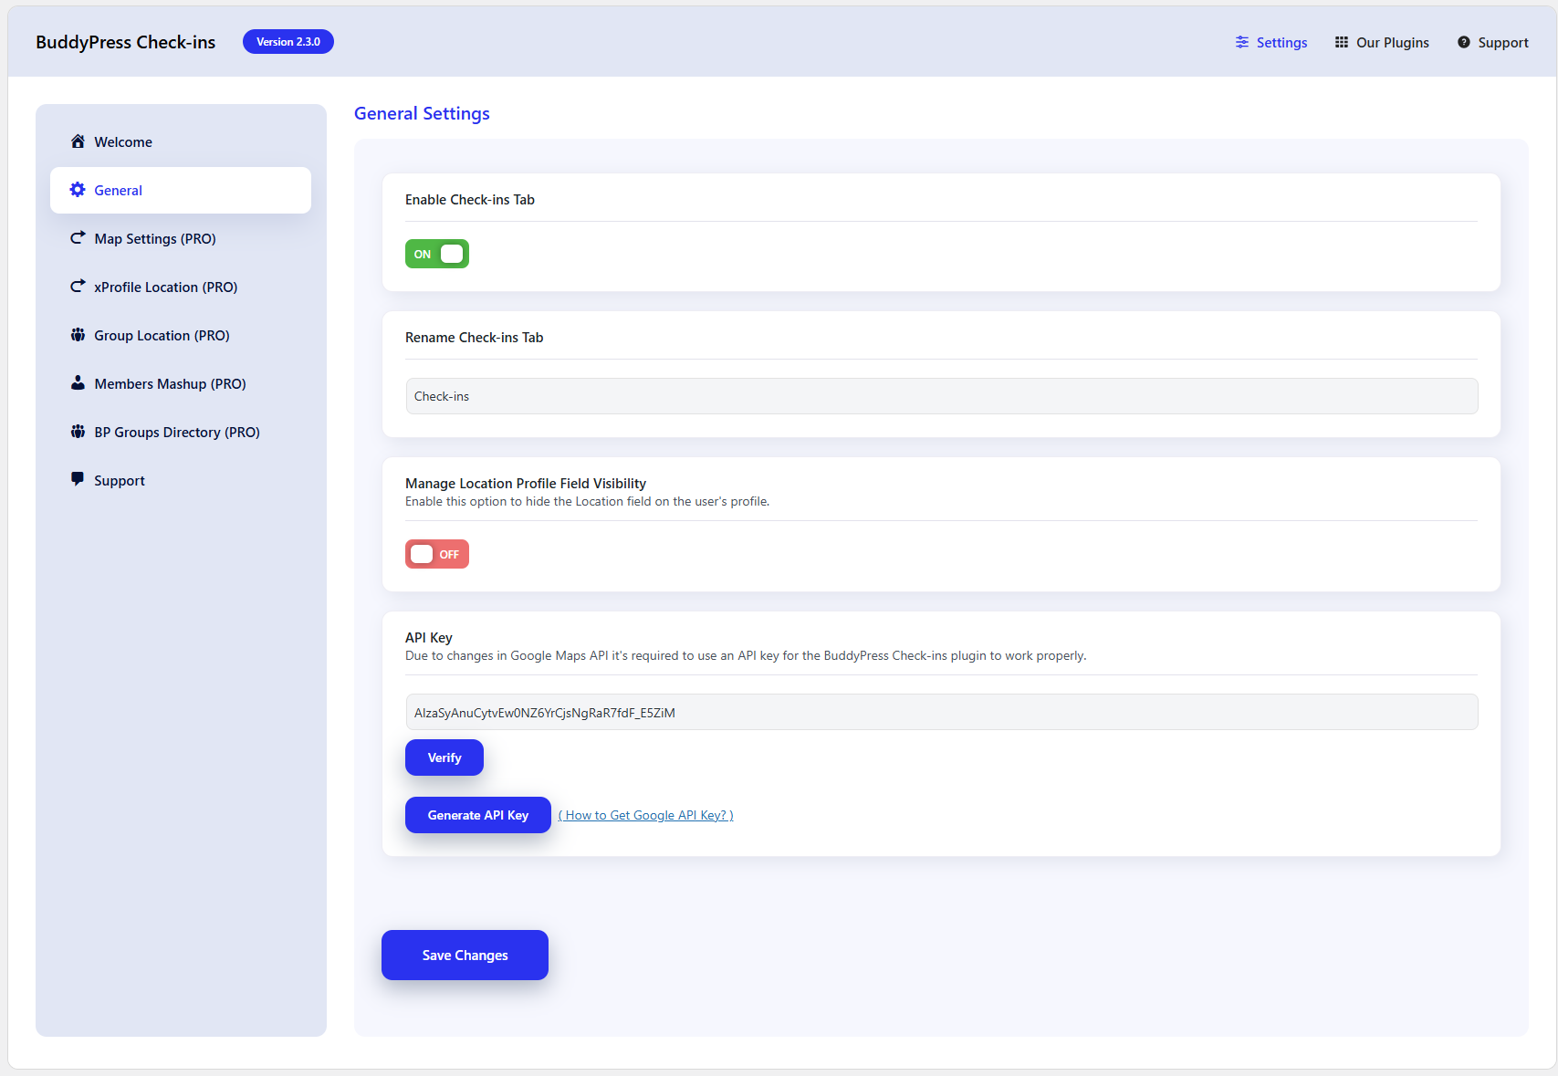Open the How to Get Google API Key link

click(645, 814)
